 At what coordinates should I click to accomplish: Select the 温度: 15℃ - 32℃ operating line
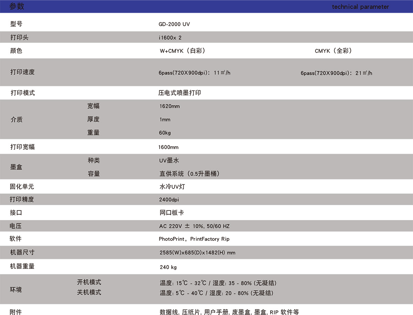(218, 283)
